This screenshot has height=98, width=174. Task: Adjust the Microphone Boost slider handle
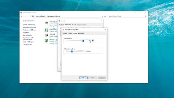72,51
